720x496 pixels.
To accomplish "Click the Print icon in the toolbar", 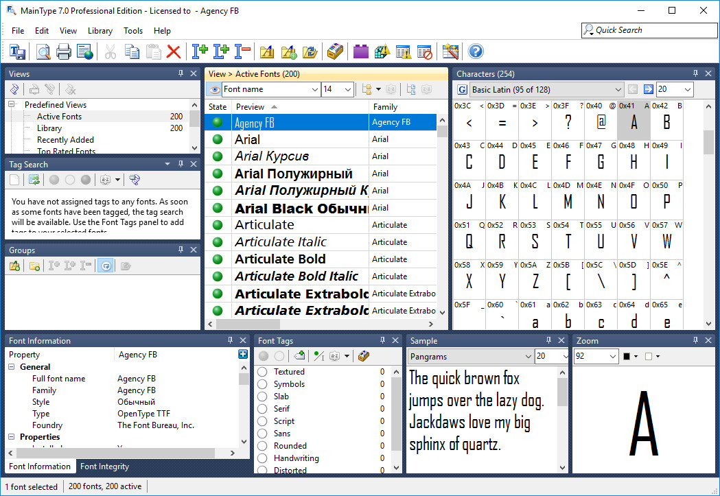I will [63, 51].
